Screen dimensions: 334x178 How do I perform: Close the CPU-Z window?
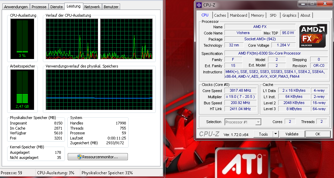(325, 3)
